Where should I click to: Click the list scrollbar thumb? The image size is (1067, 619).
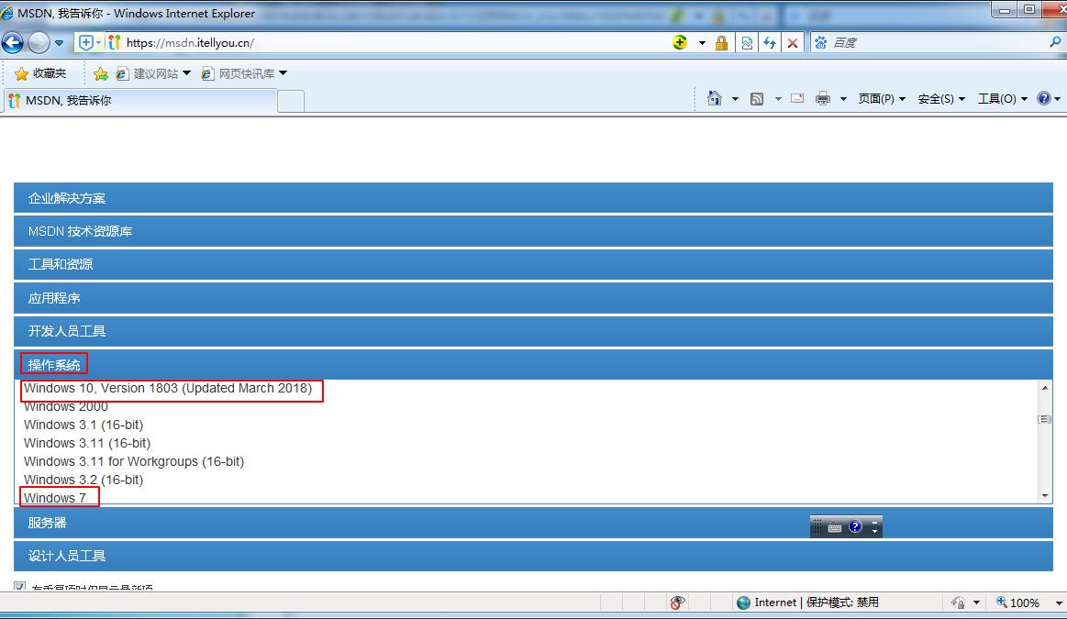tap(1045, 420)
